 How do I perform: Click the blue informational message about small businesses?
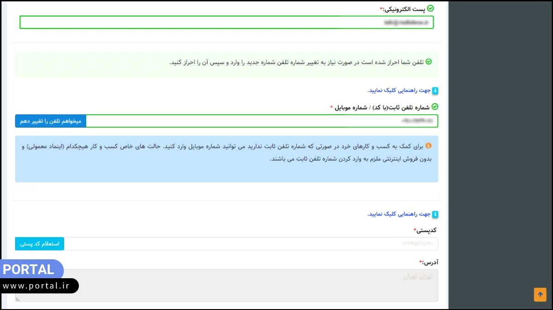tap(226, 157)
